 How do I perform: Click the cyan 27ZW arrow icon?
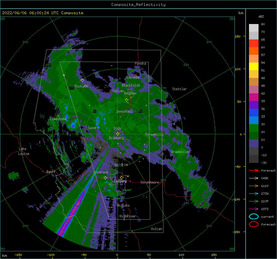[x=254, y=194]
